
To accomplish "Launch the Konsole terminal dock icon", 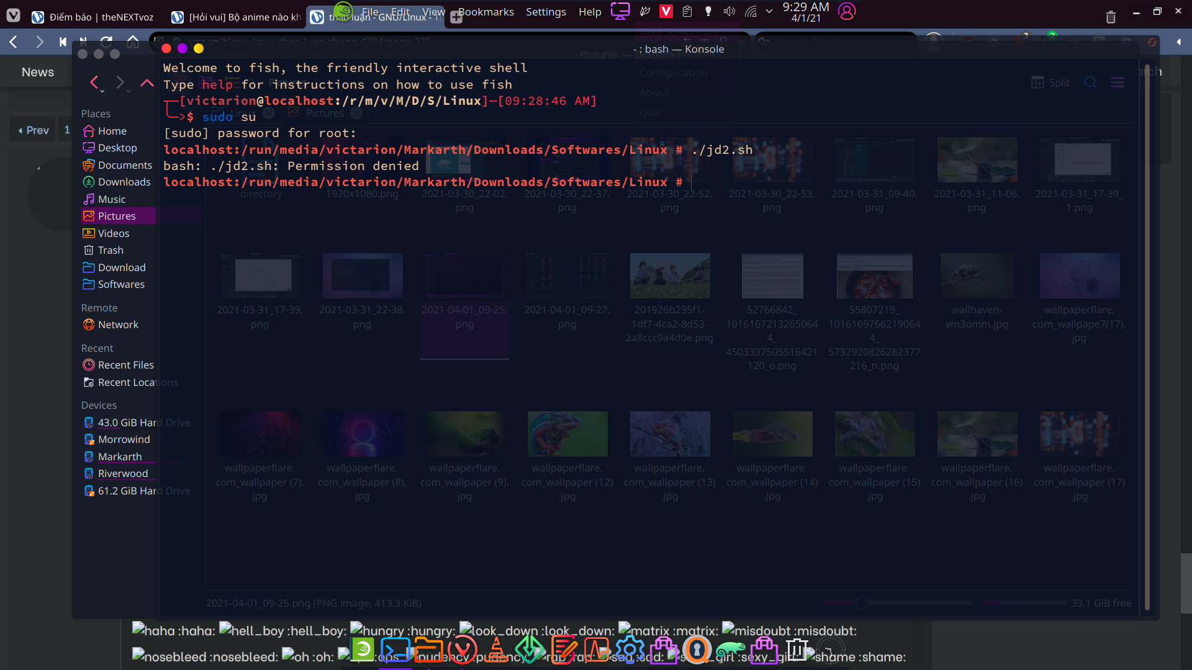I will click(395, 650).
